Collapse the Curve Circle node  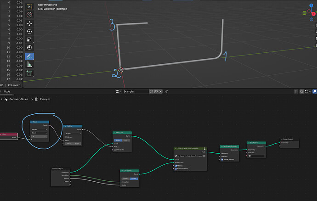[x=122, y=171]
